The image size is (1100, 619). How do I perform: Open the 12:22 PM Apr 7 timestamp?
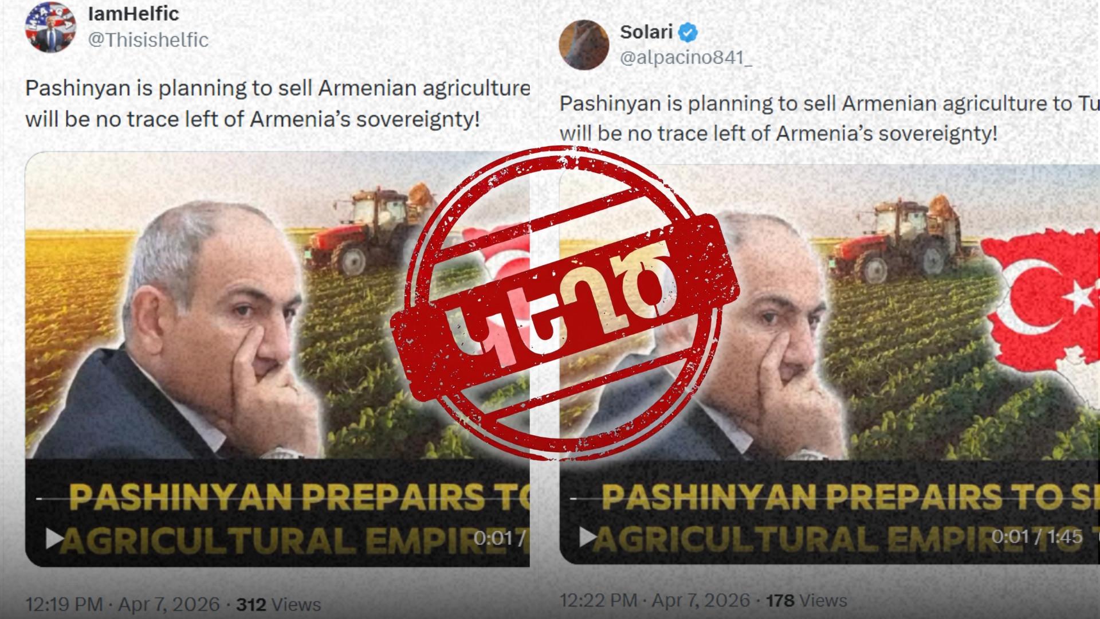pyautogui.click(x=654, y=600)
